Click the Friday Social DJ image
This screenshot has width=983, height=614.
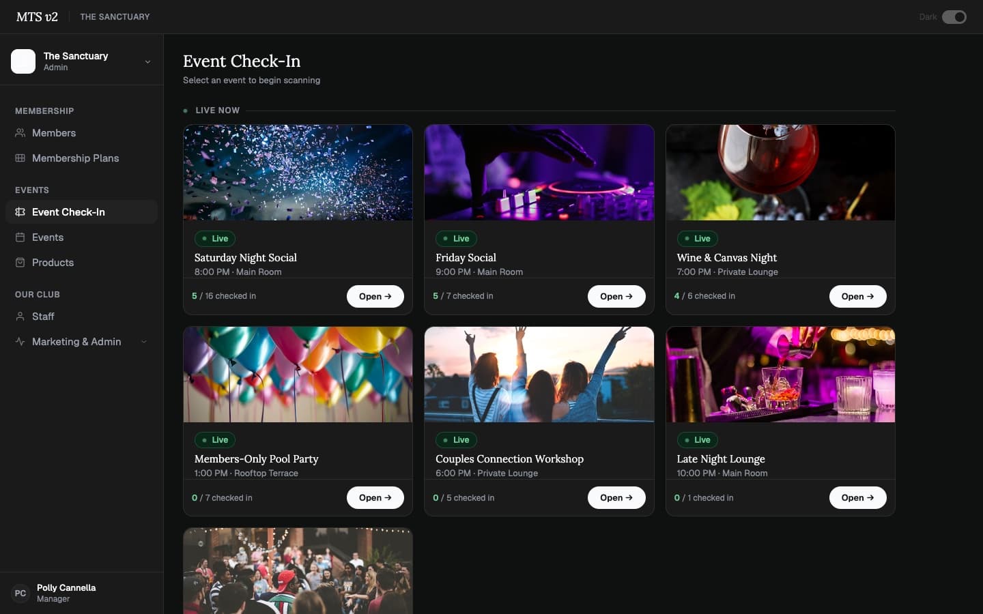[x=539, y=173]
